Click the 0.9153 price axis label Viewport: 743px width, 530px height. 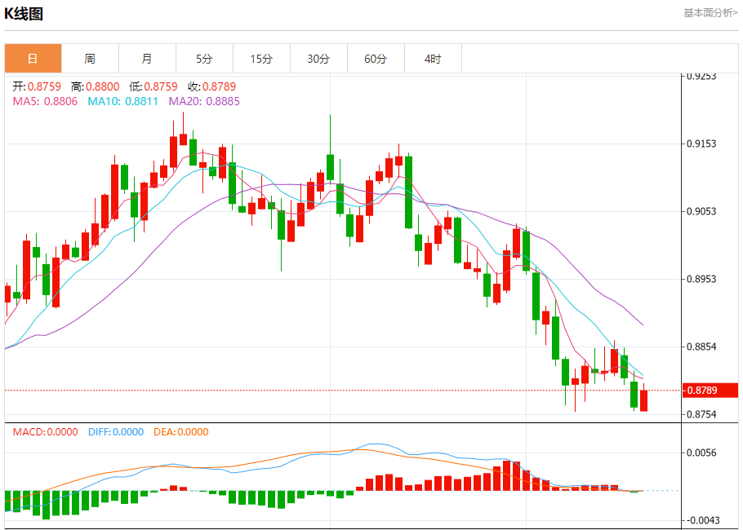tap(701, 144)
